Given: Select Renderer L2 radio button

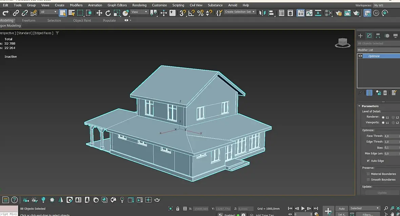Looking at the screenshot, I should 393,117.
